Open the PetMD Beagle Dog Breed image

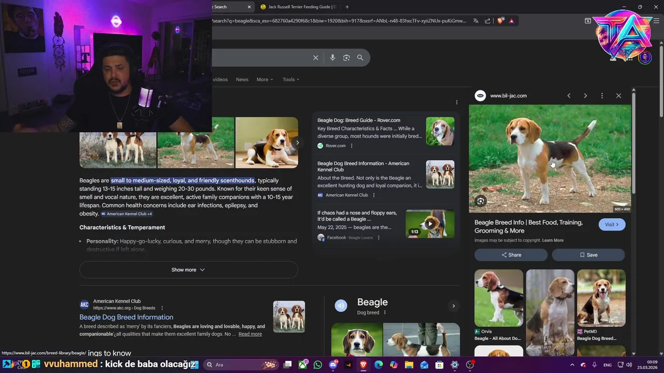tap(601, 298)
